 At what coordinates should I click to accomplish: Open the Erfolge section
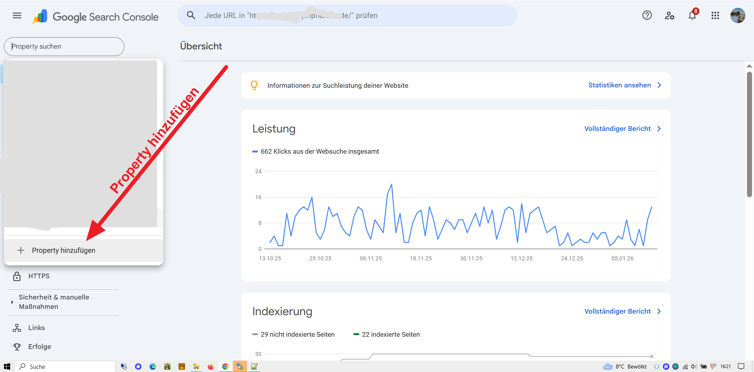40,347
